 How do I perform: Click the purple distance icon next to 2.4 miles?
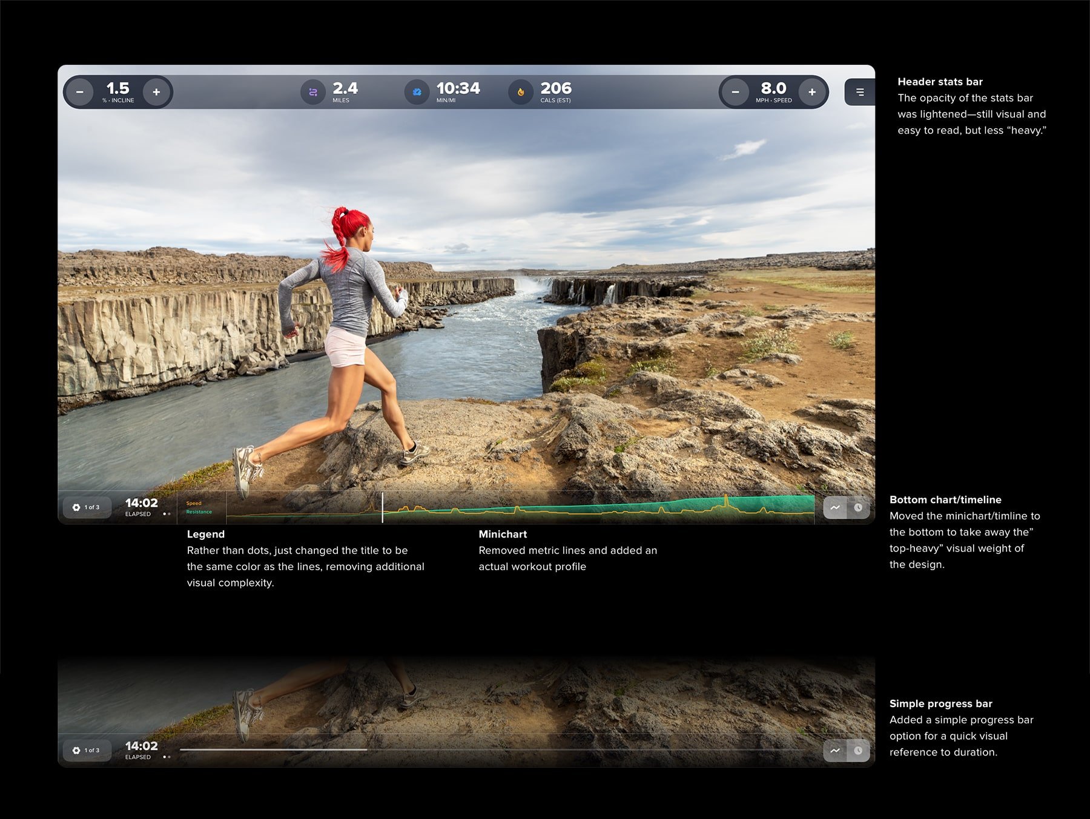click(313, 92)
